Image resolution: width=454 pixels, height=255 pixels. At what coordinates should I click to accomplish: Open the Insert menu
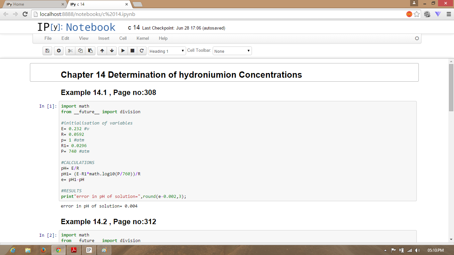(x=104, y=38)
